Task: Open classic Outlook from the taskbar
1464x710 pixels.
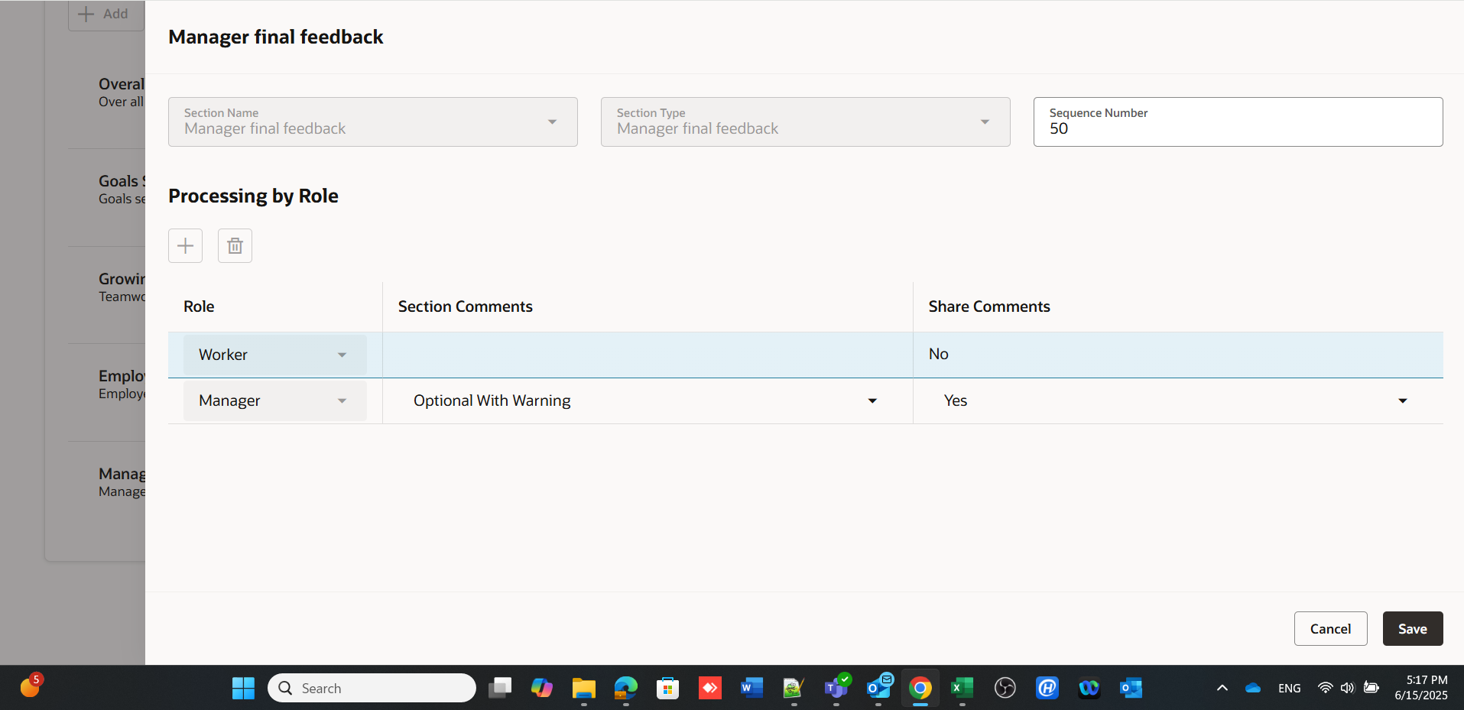Action: click(1131, 688)
